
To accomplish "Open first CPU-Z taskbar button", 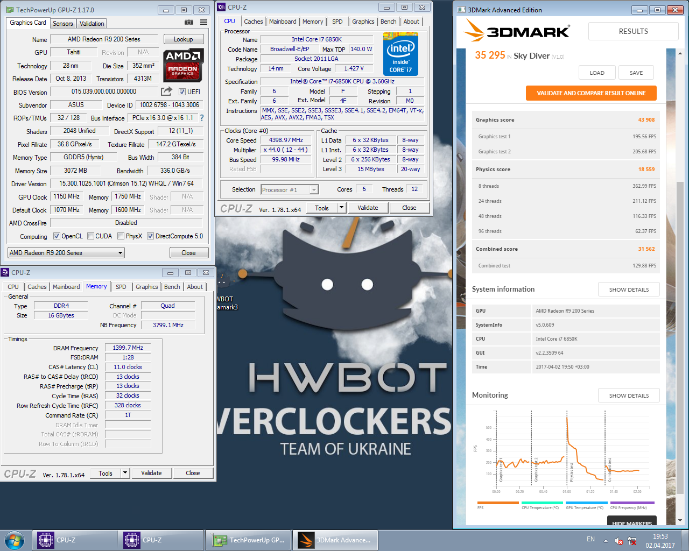I will (75, 540).
